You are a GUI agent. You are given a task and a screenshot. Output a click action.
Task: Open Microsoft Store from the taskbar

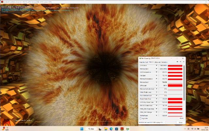click(117, 129)
